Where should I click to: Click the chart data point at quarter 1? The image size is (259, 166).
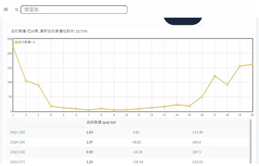pyautogui.click(x=13, y=46)
